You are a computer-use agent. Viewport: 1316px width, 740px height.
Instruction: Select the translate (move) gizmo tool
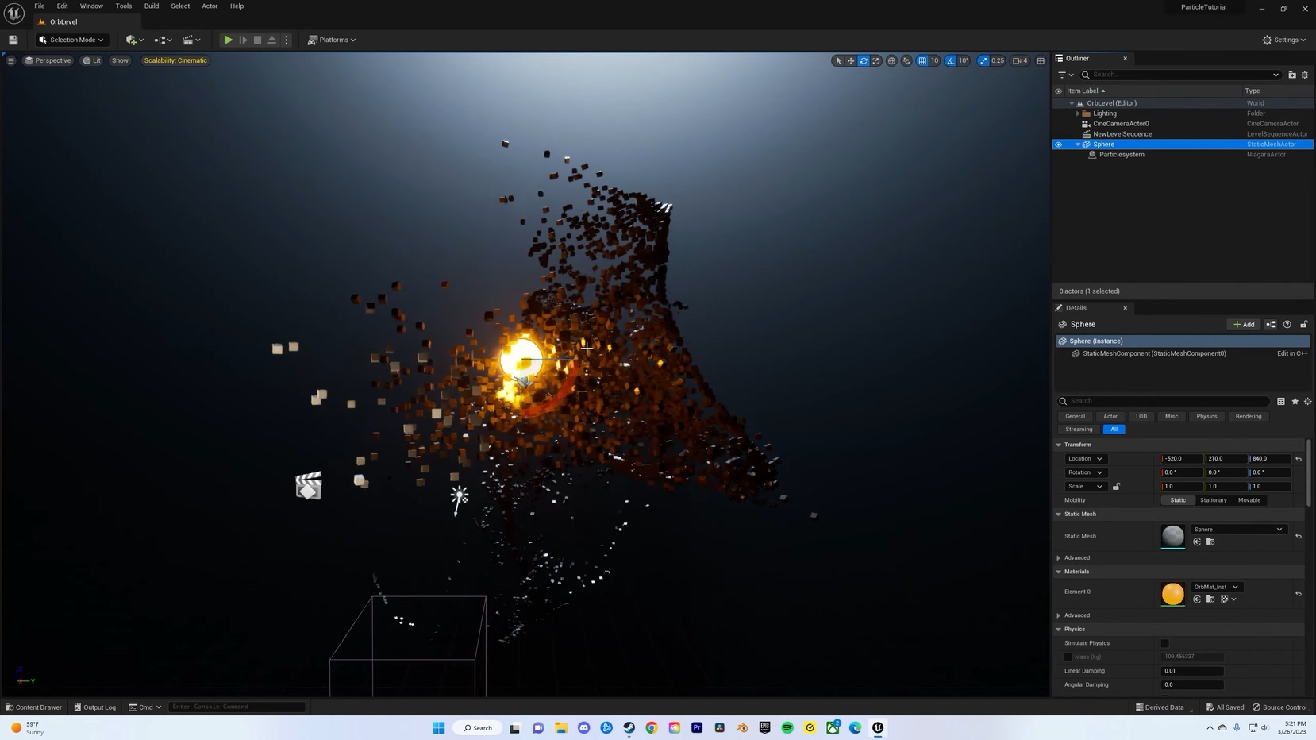point(851,60)
